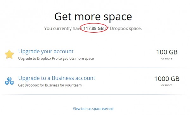This screenshot has height=115, width=190.
Task: Click the word 'space' in the heading
Action: (118, 17)
